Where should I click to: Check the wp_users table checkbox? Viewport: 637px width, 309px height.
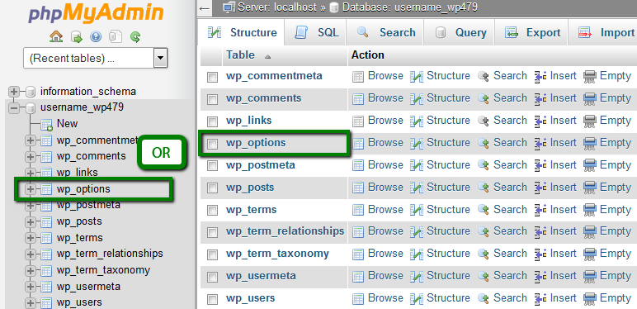tap(212, 300)
